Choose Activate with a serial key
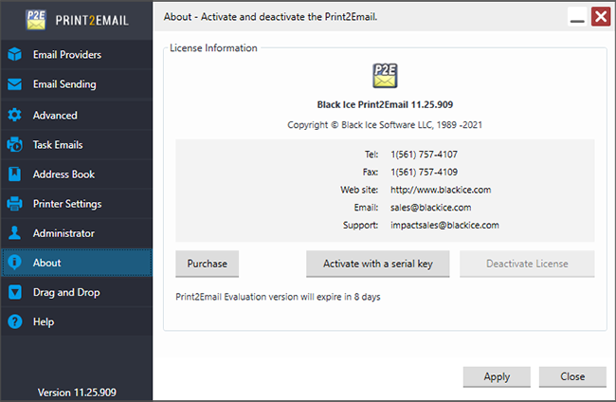The width and height of the screenshot is (616, 402). (x=378, y=264)
